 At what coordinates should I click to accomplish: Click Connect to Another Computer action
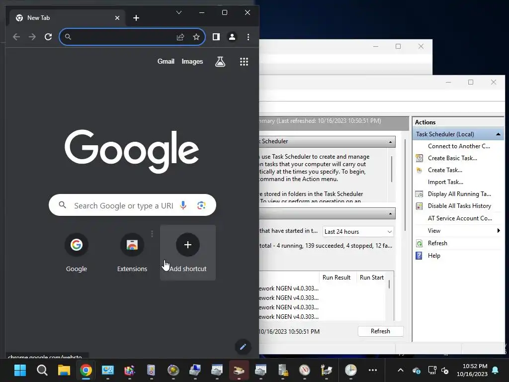(459, 146)
